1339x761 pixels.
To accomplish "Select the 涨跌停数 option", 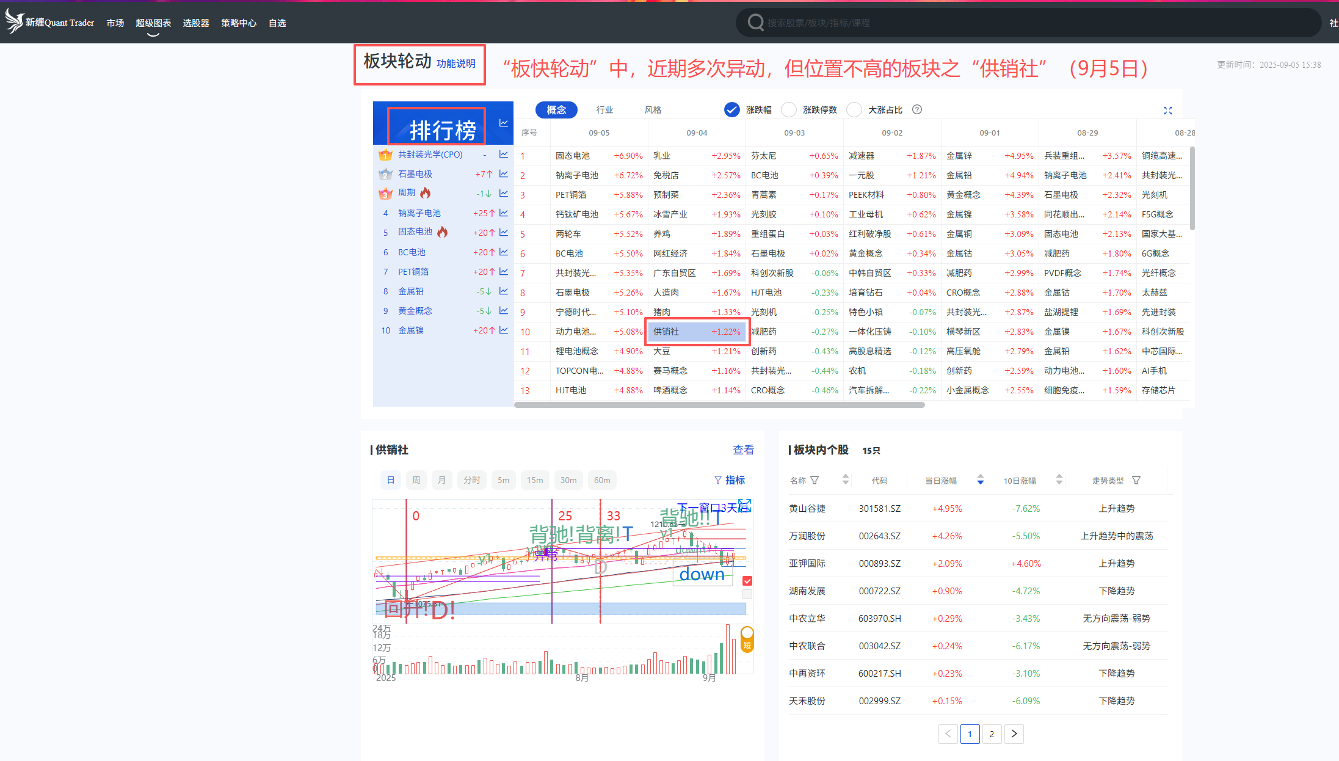I will point(789,110).
